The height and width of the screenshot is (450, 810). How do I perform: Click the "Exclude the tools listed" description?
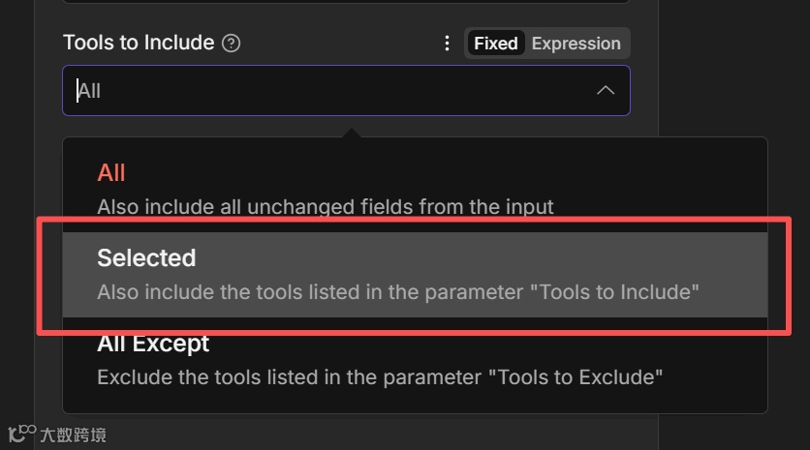click(380, 376)
